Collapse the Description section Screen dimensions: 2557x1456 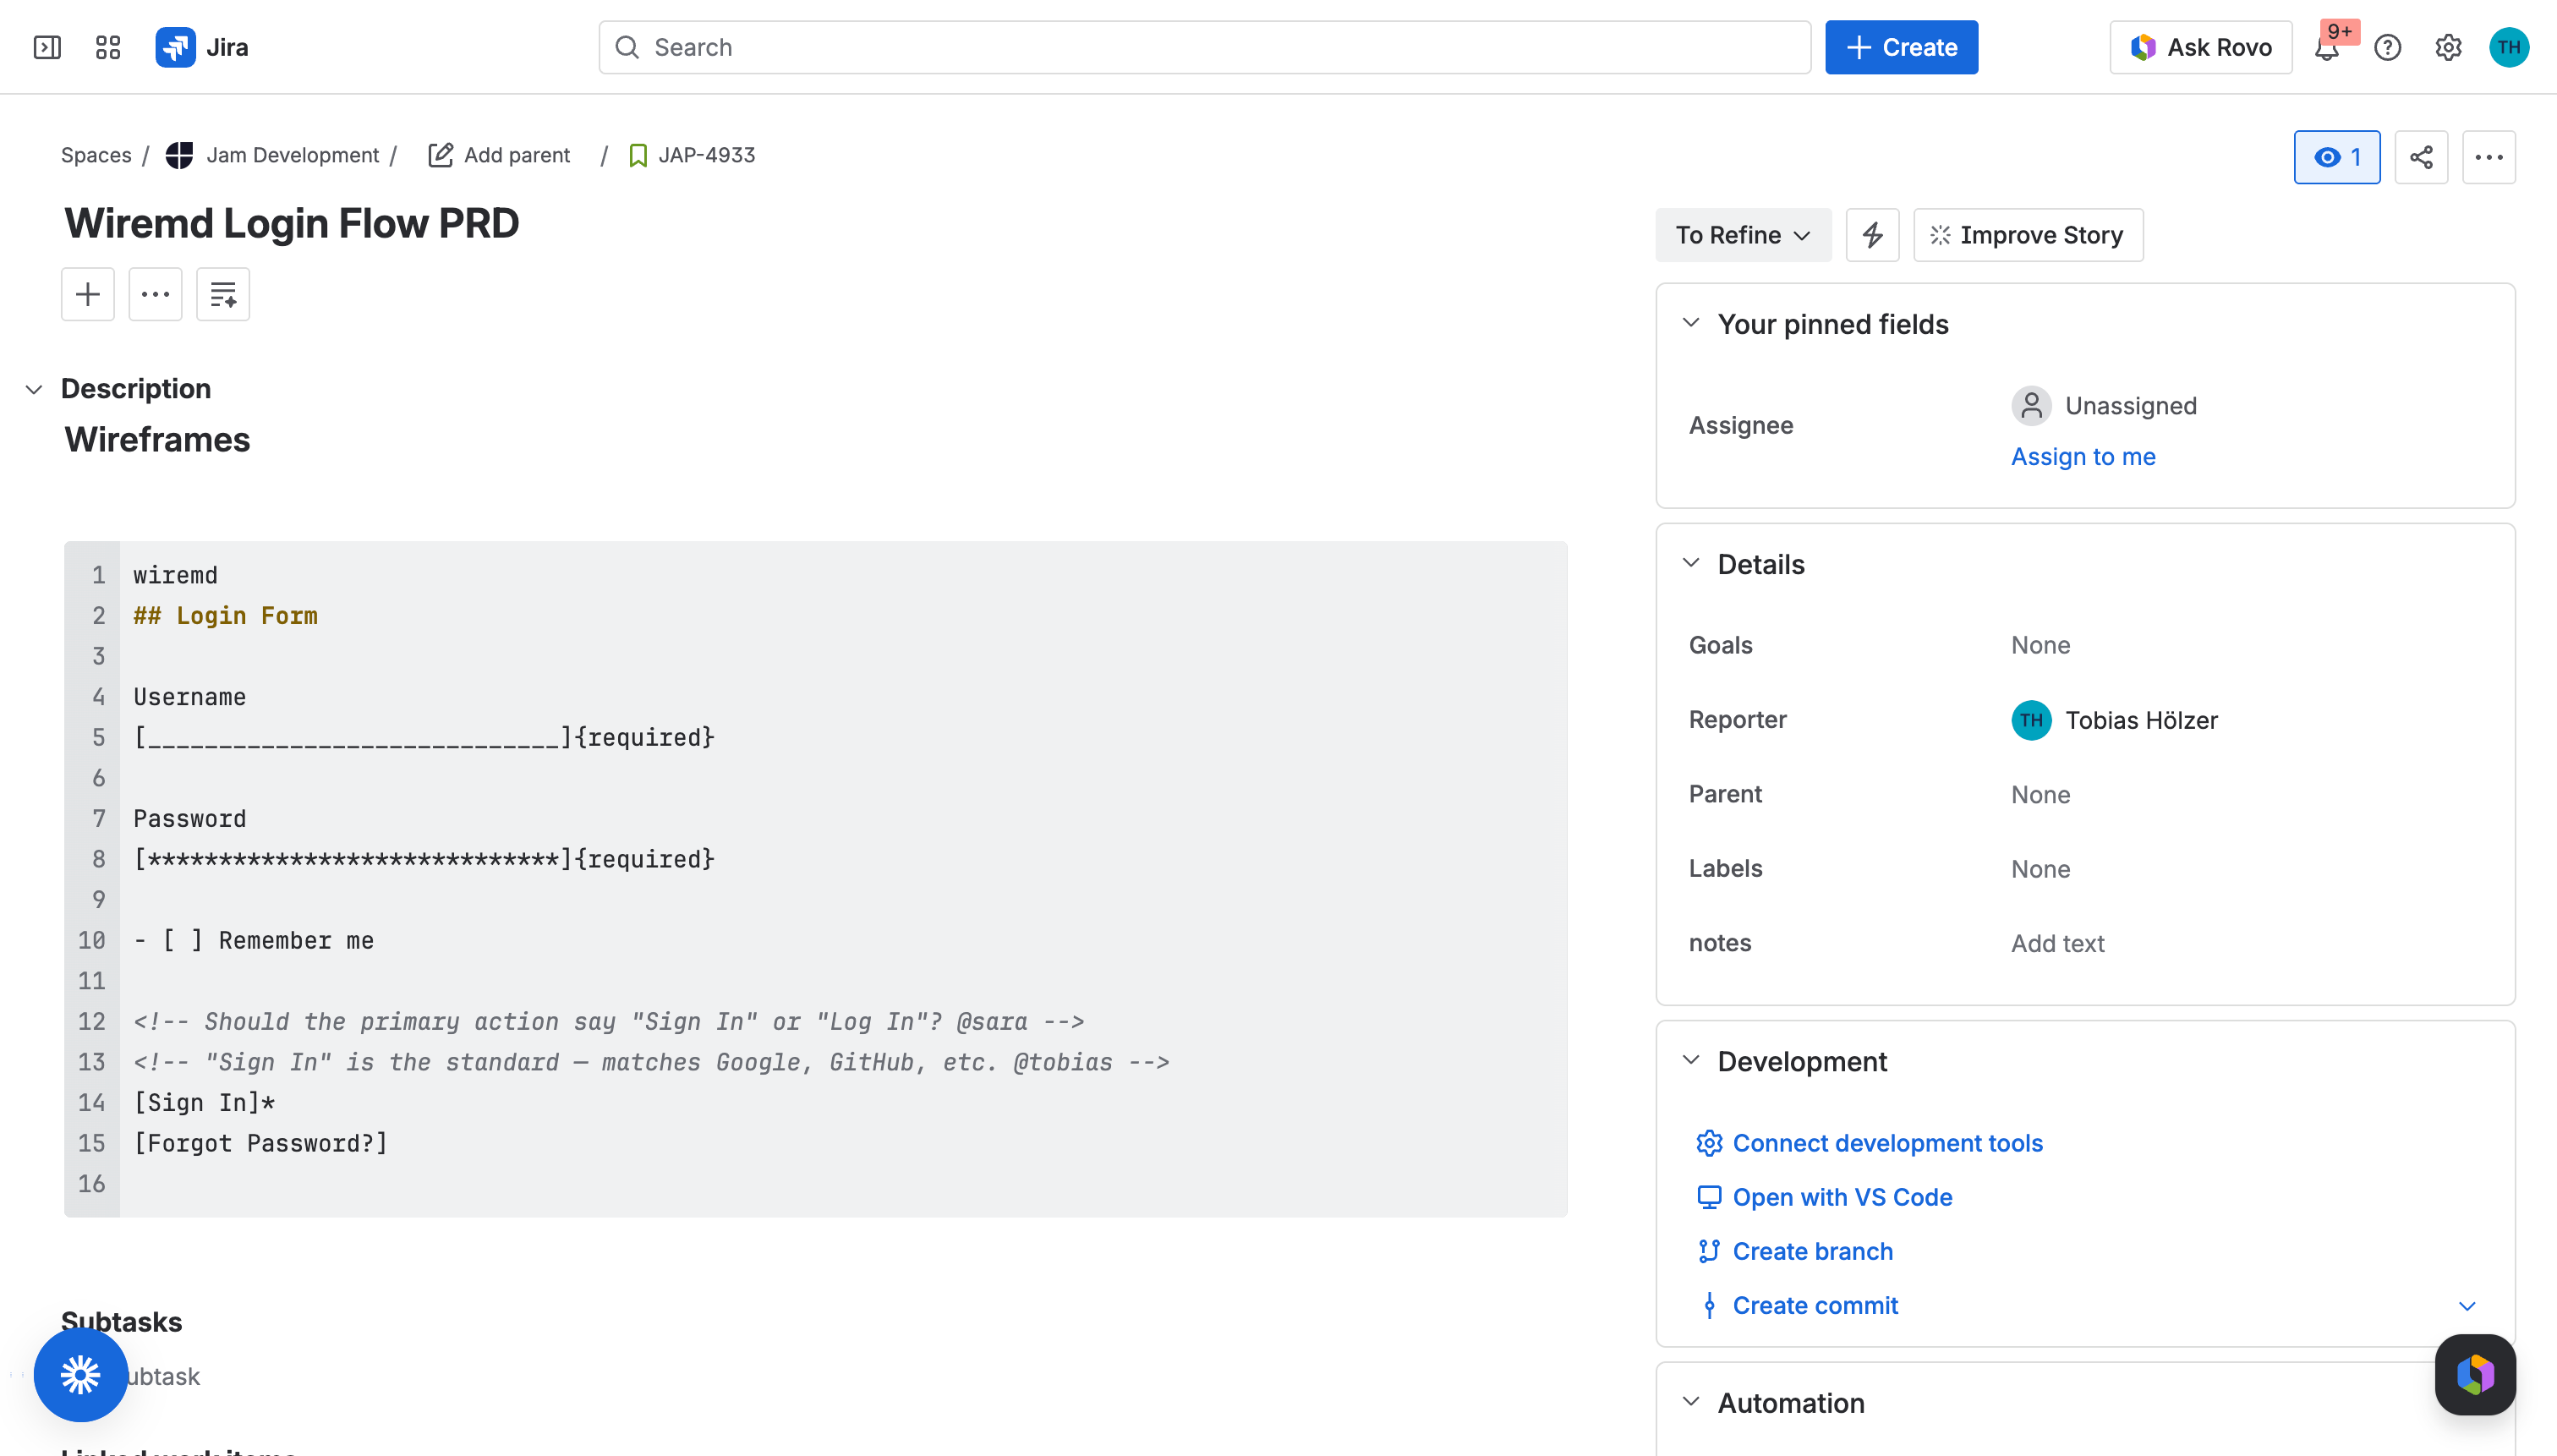tap(34, 389)
